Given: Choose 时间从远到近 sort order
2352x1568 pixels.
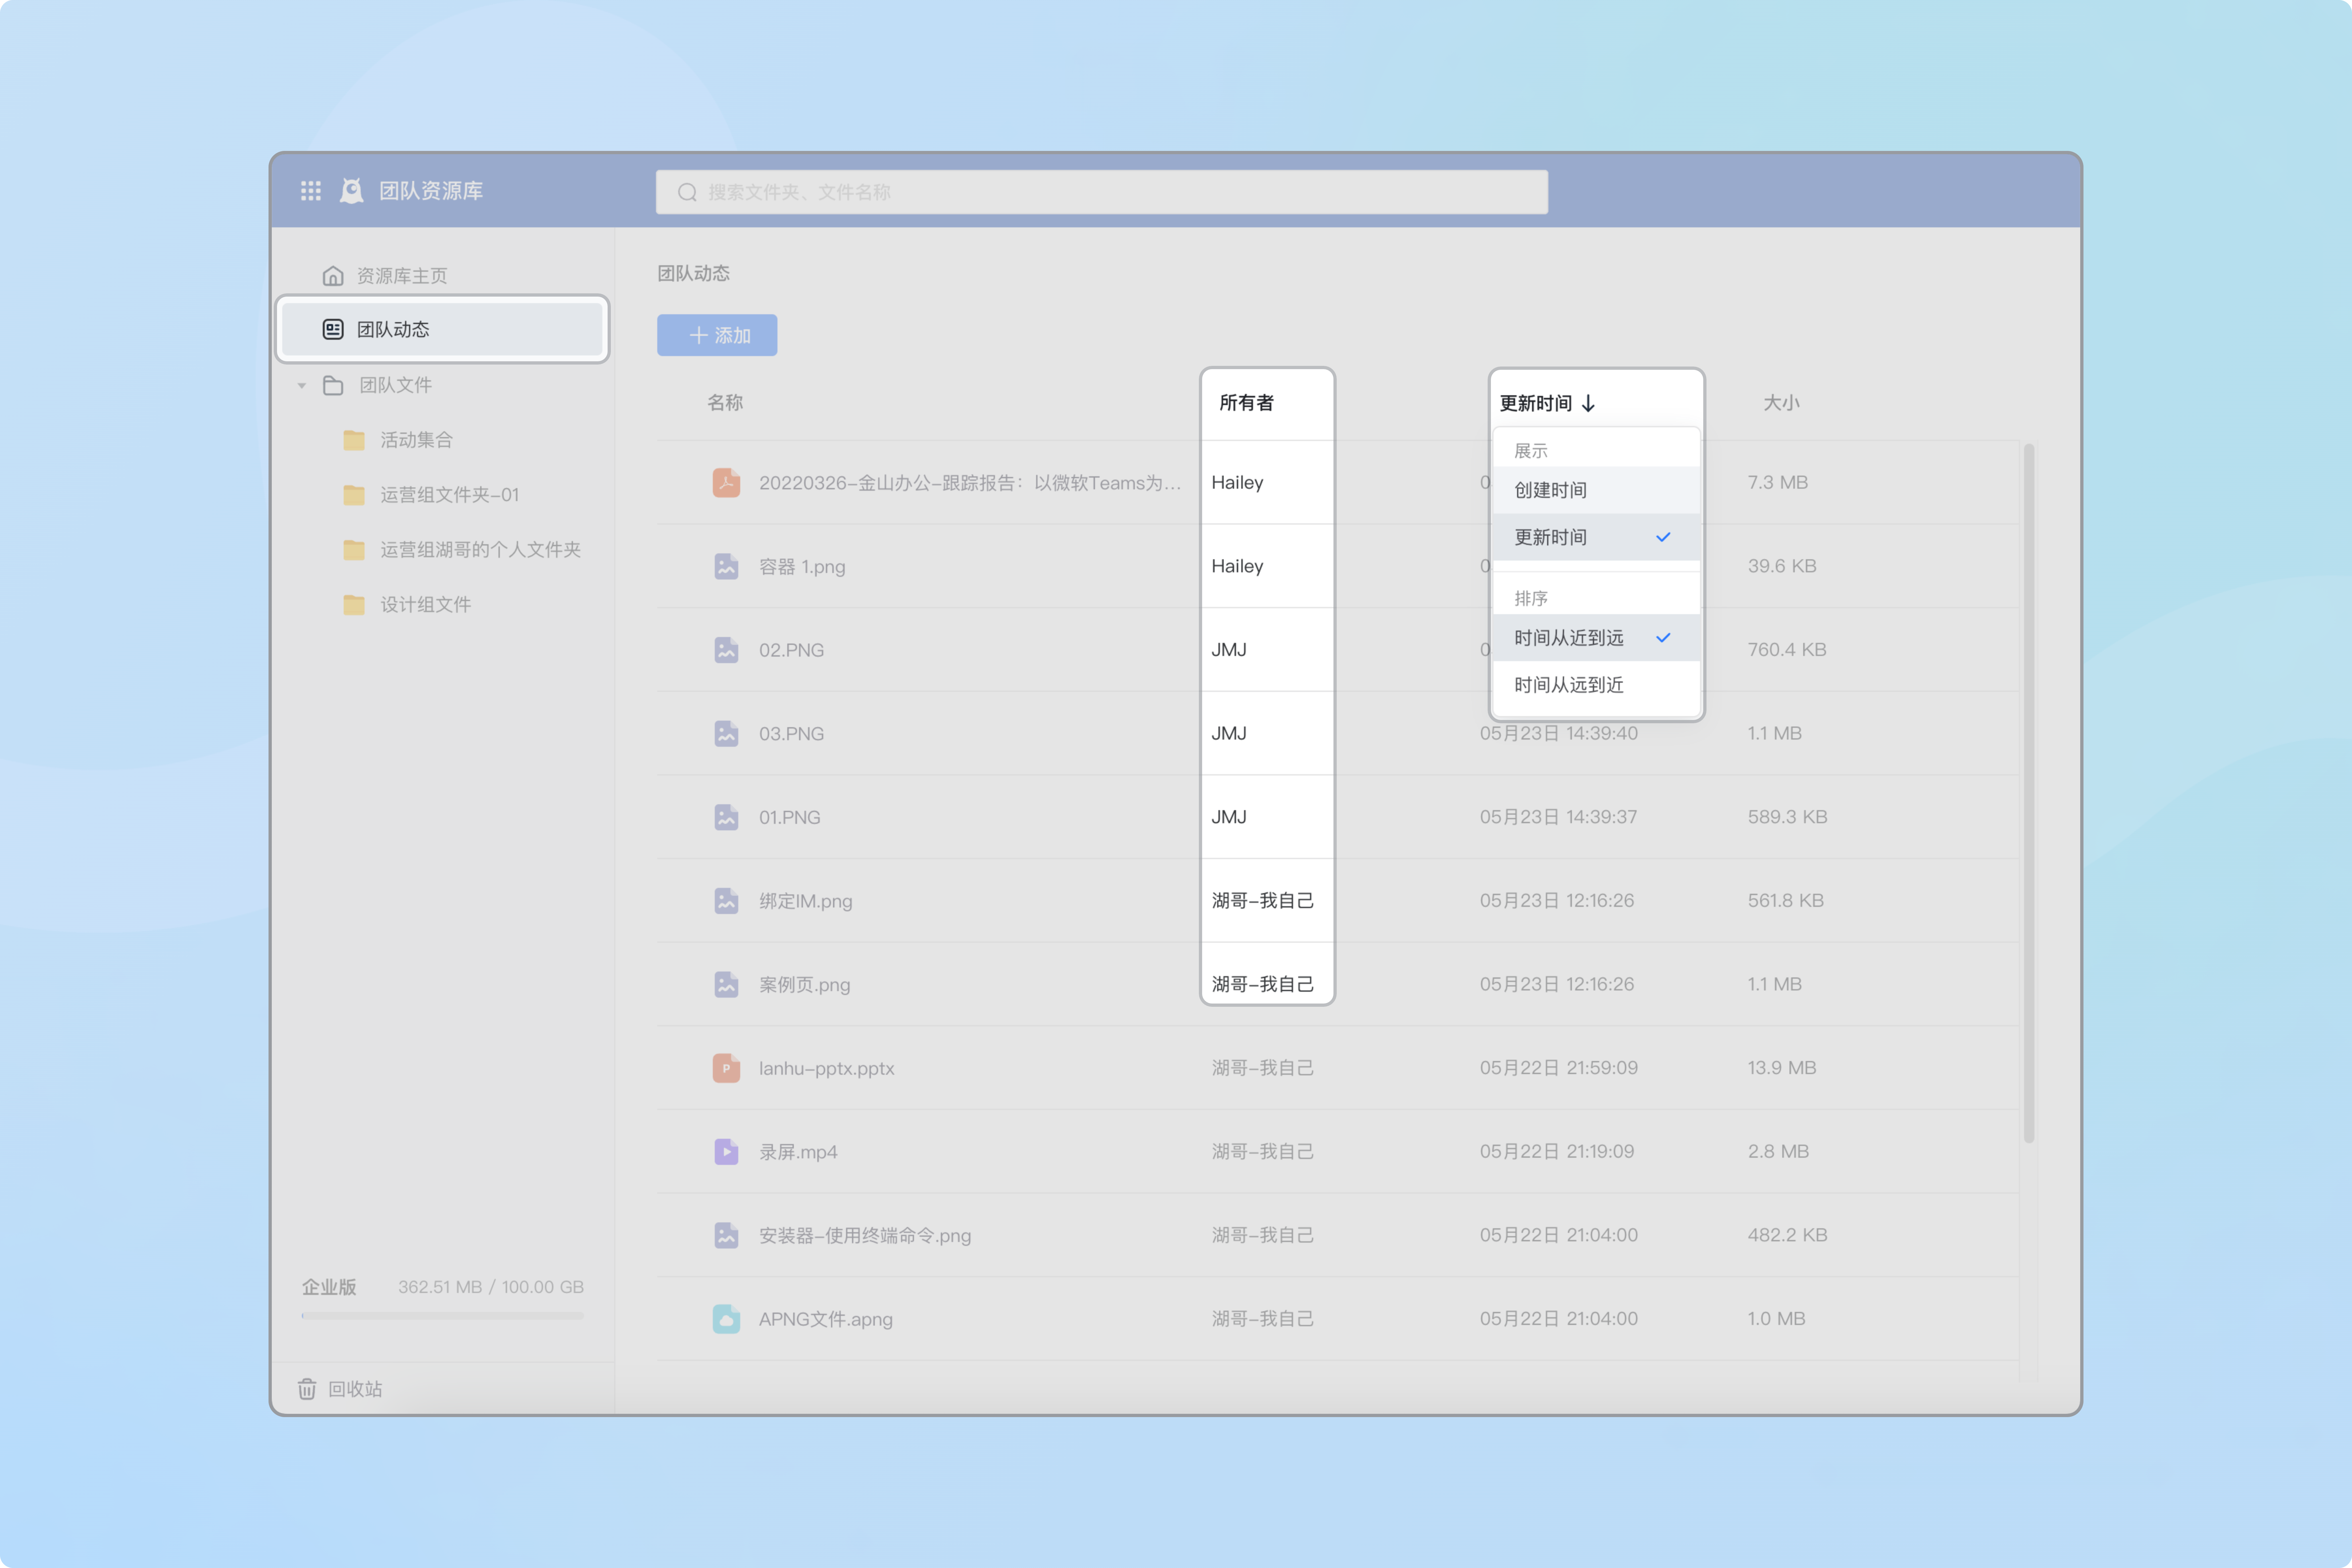Looking at the screenshot, I should pyautogui.click(x=1596, y=685).
